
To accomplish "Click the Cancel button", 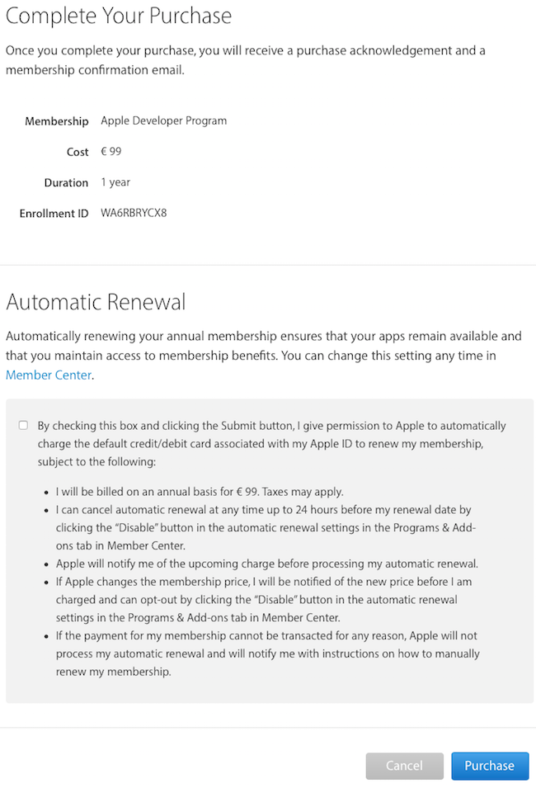I will pyautogui.click(x=404, y=766).
